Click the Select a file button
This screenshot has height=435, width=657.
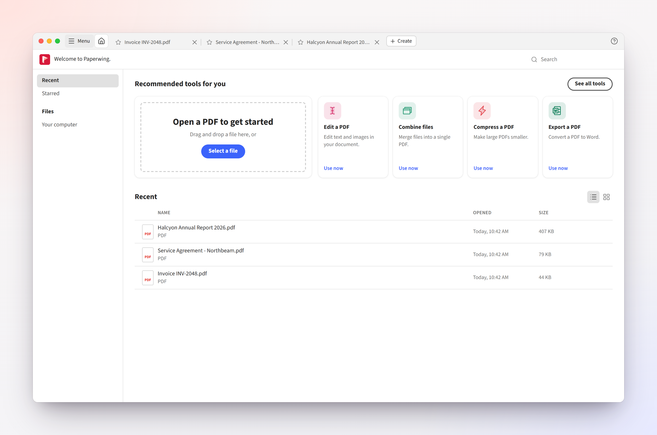223,151
